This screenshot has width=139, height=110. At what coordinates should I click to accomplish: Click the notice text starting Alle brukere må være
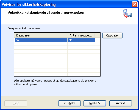coord(55,82)
